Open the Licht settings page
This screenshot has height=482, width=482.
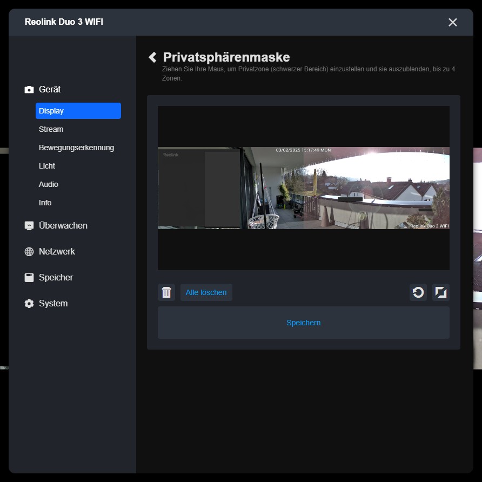tap(47, 166)
